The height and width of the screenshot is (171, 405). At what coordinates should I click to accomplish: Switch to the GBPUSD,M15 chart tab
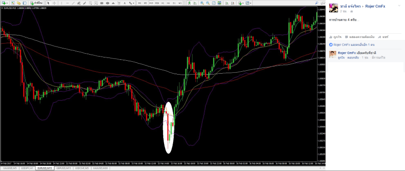[x=64, y=168]
